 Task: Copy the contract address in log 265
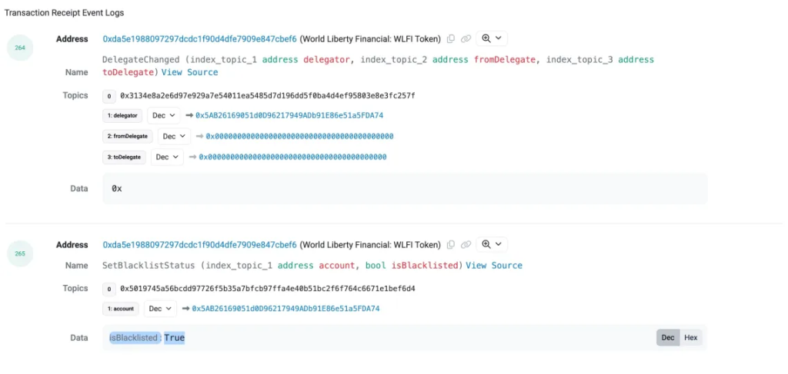451,244
